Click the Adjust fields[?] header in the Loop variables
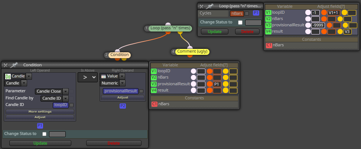The image size is (361, 149). 331,6
